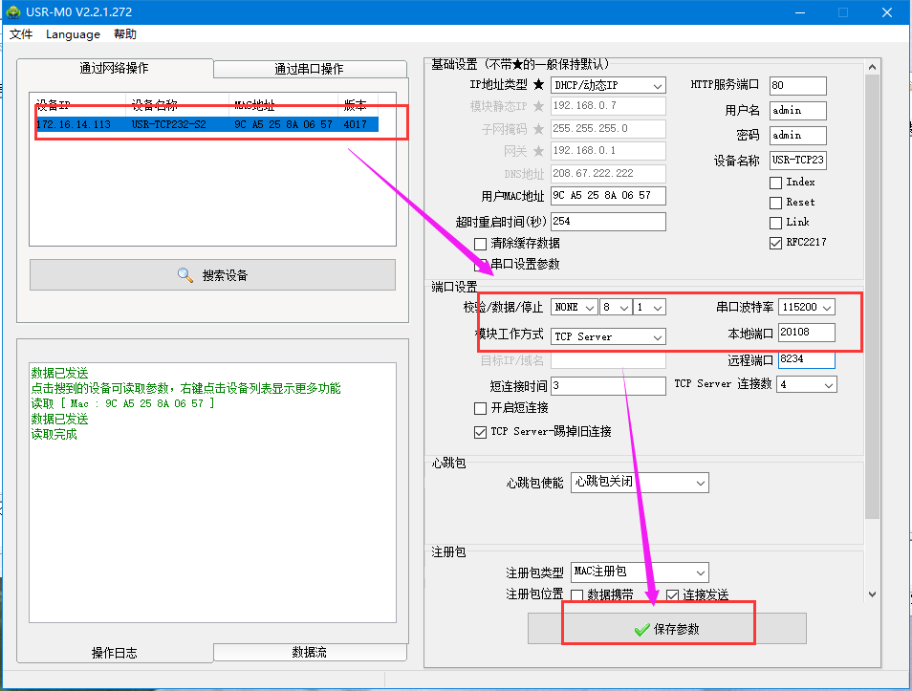This screenshot has height=691, width=912.
Task: Switch to the 通过串口操作 tab
Action: click(308, 69)
